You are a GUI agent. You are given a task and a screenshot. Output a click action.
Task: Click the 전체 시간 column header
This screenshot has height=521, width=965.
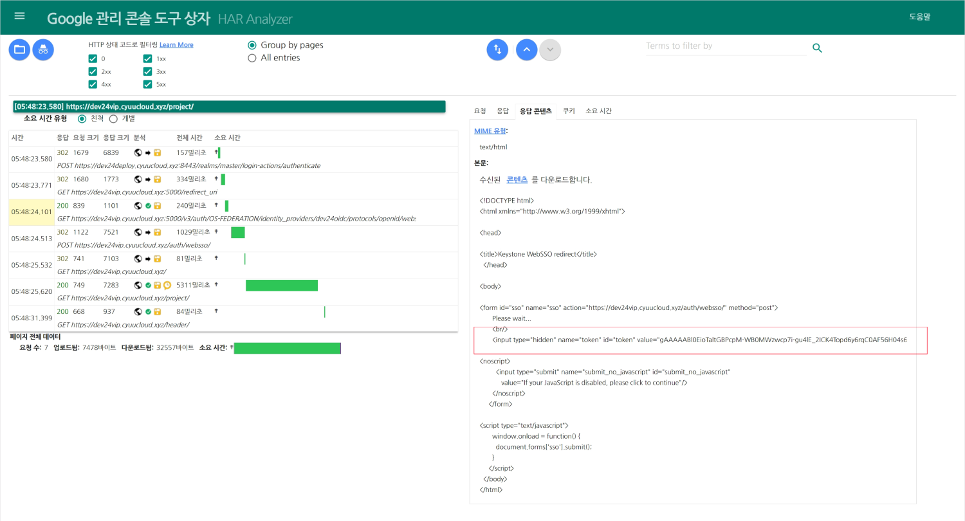tap(189, 138)
